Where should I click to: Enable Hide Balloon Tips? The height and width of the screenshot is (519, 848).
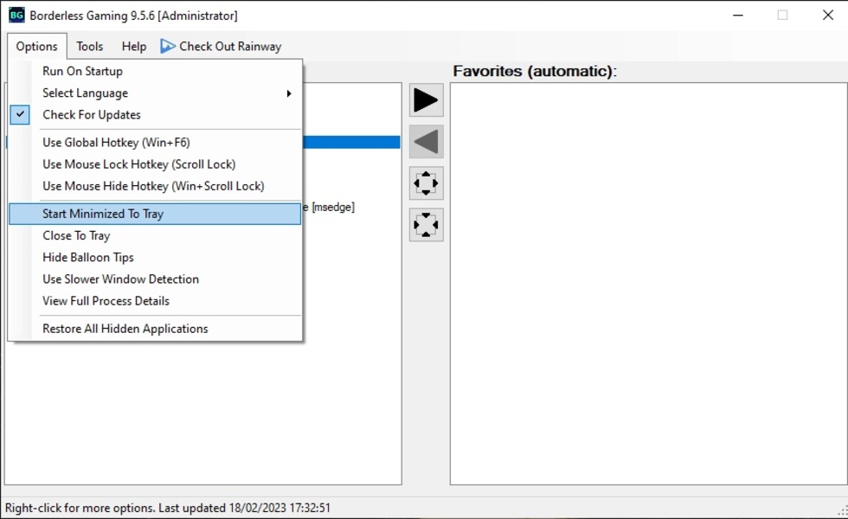point(88,258)
